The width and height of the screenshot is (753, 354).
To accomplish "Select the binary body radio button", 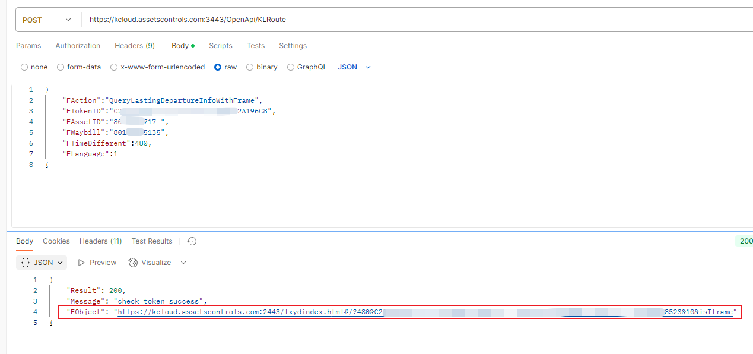I will tap(250, 67).
